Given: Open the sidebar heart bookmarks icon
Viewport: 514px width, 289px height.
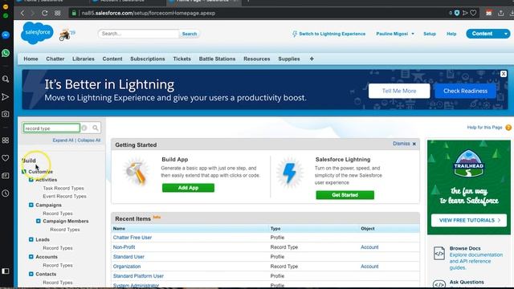Looking at the screenshot, I should [x=6, y=158].
